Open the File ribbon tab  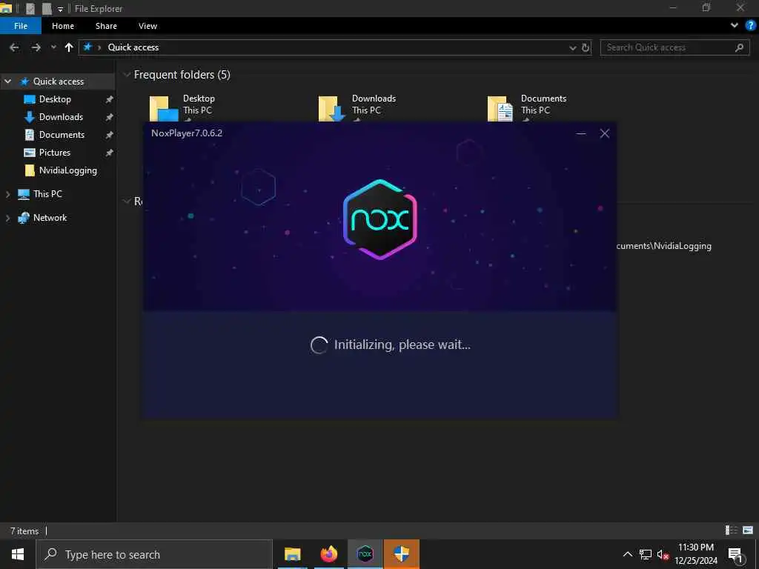point(21,26)
